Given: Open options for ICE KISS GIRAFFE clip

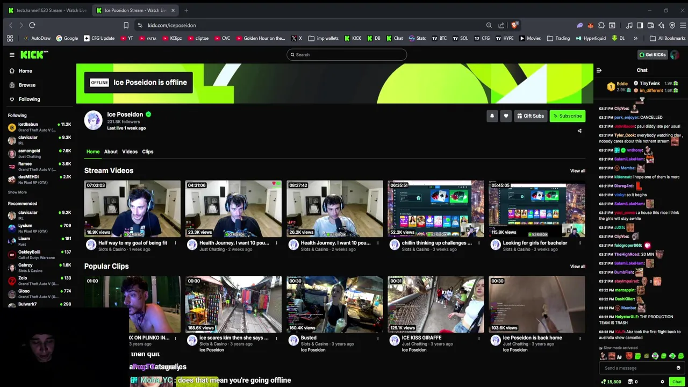Looking at the screenshot, I should (479, 338).
